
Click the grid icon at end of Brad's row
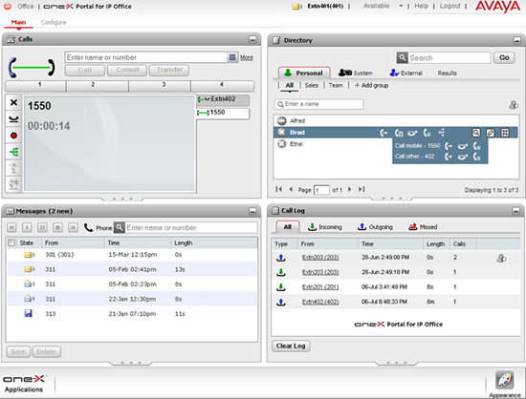(505, 133)
